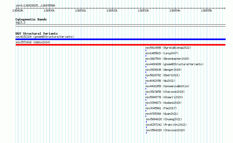Click nsv3928438 (Wenger2019) variant label
Image resolution: width=233 pixels, height=143 pixels.
coord(163,70)
